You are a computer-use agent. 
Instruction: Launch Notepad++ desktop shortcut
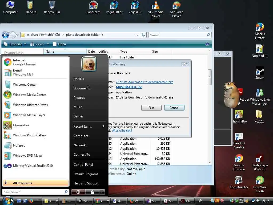click(260, 51)
